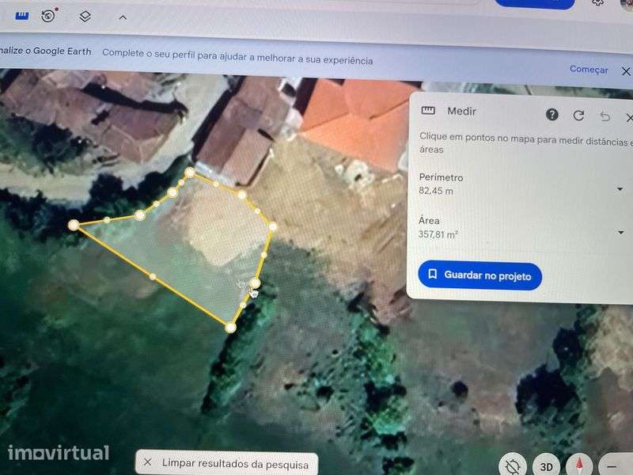Open the Perímetro units dropdown
This screenshot has height=475, width=633.
[x=620, y=189]
